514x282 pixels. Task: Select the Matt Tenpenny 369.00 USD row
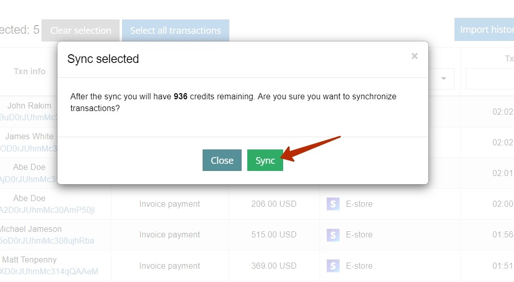pyautogui.click(x=257, y=266)
